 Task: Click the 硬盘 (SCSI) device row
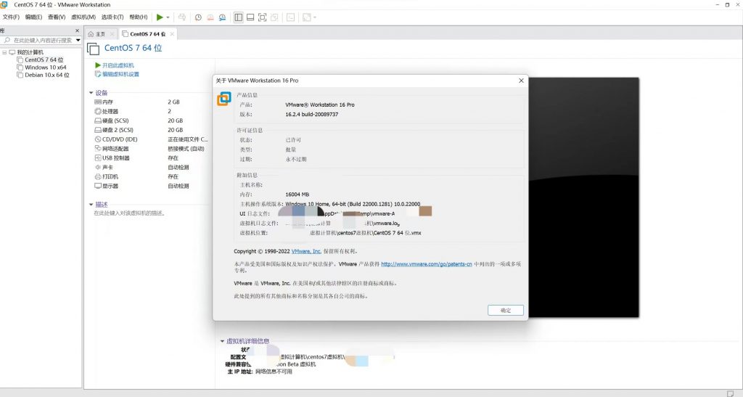(152, 120)
